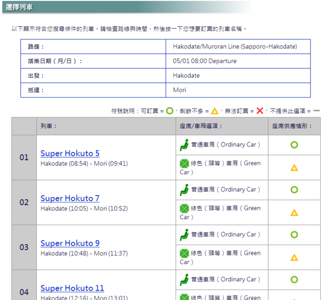
Task: Click the Green Car icon for Super Hokuto 7
Action: [x=185, y=208]
